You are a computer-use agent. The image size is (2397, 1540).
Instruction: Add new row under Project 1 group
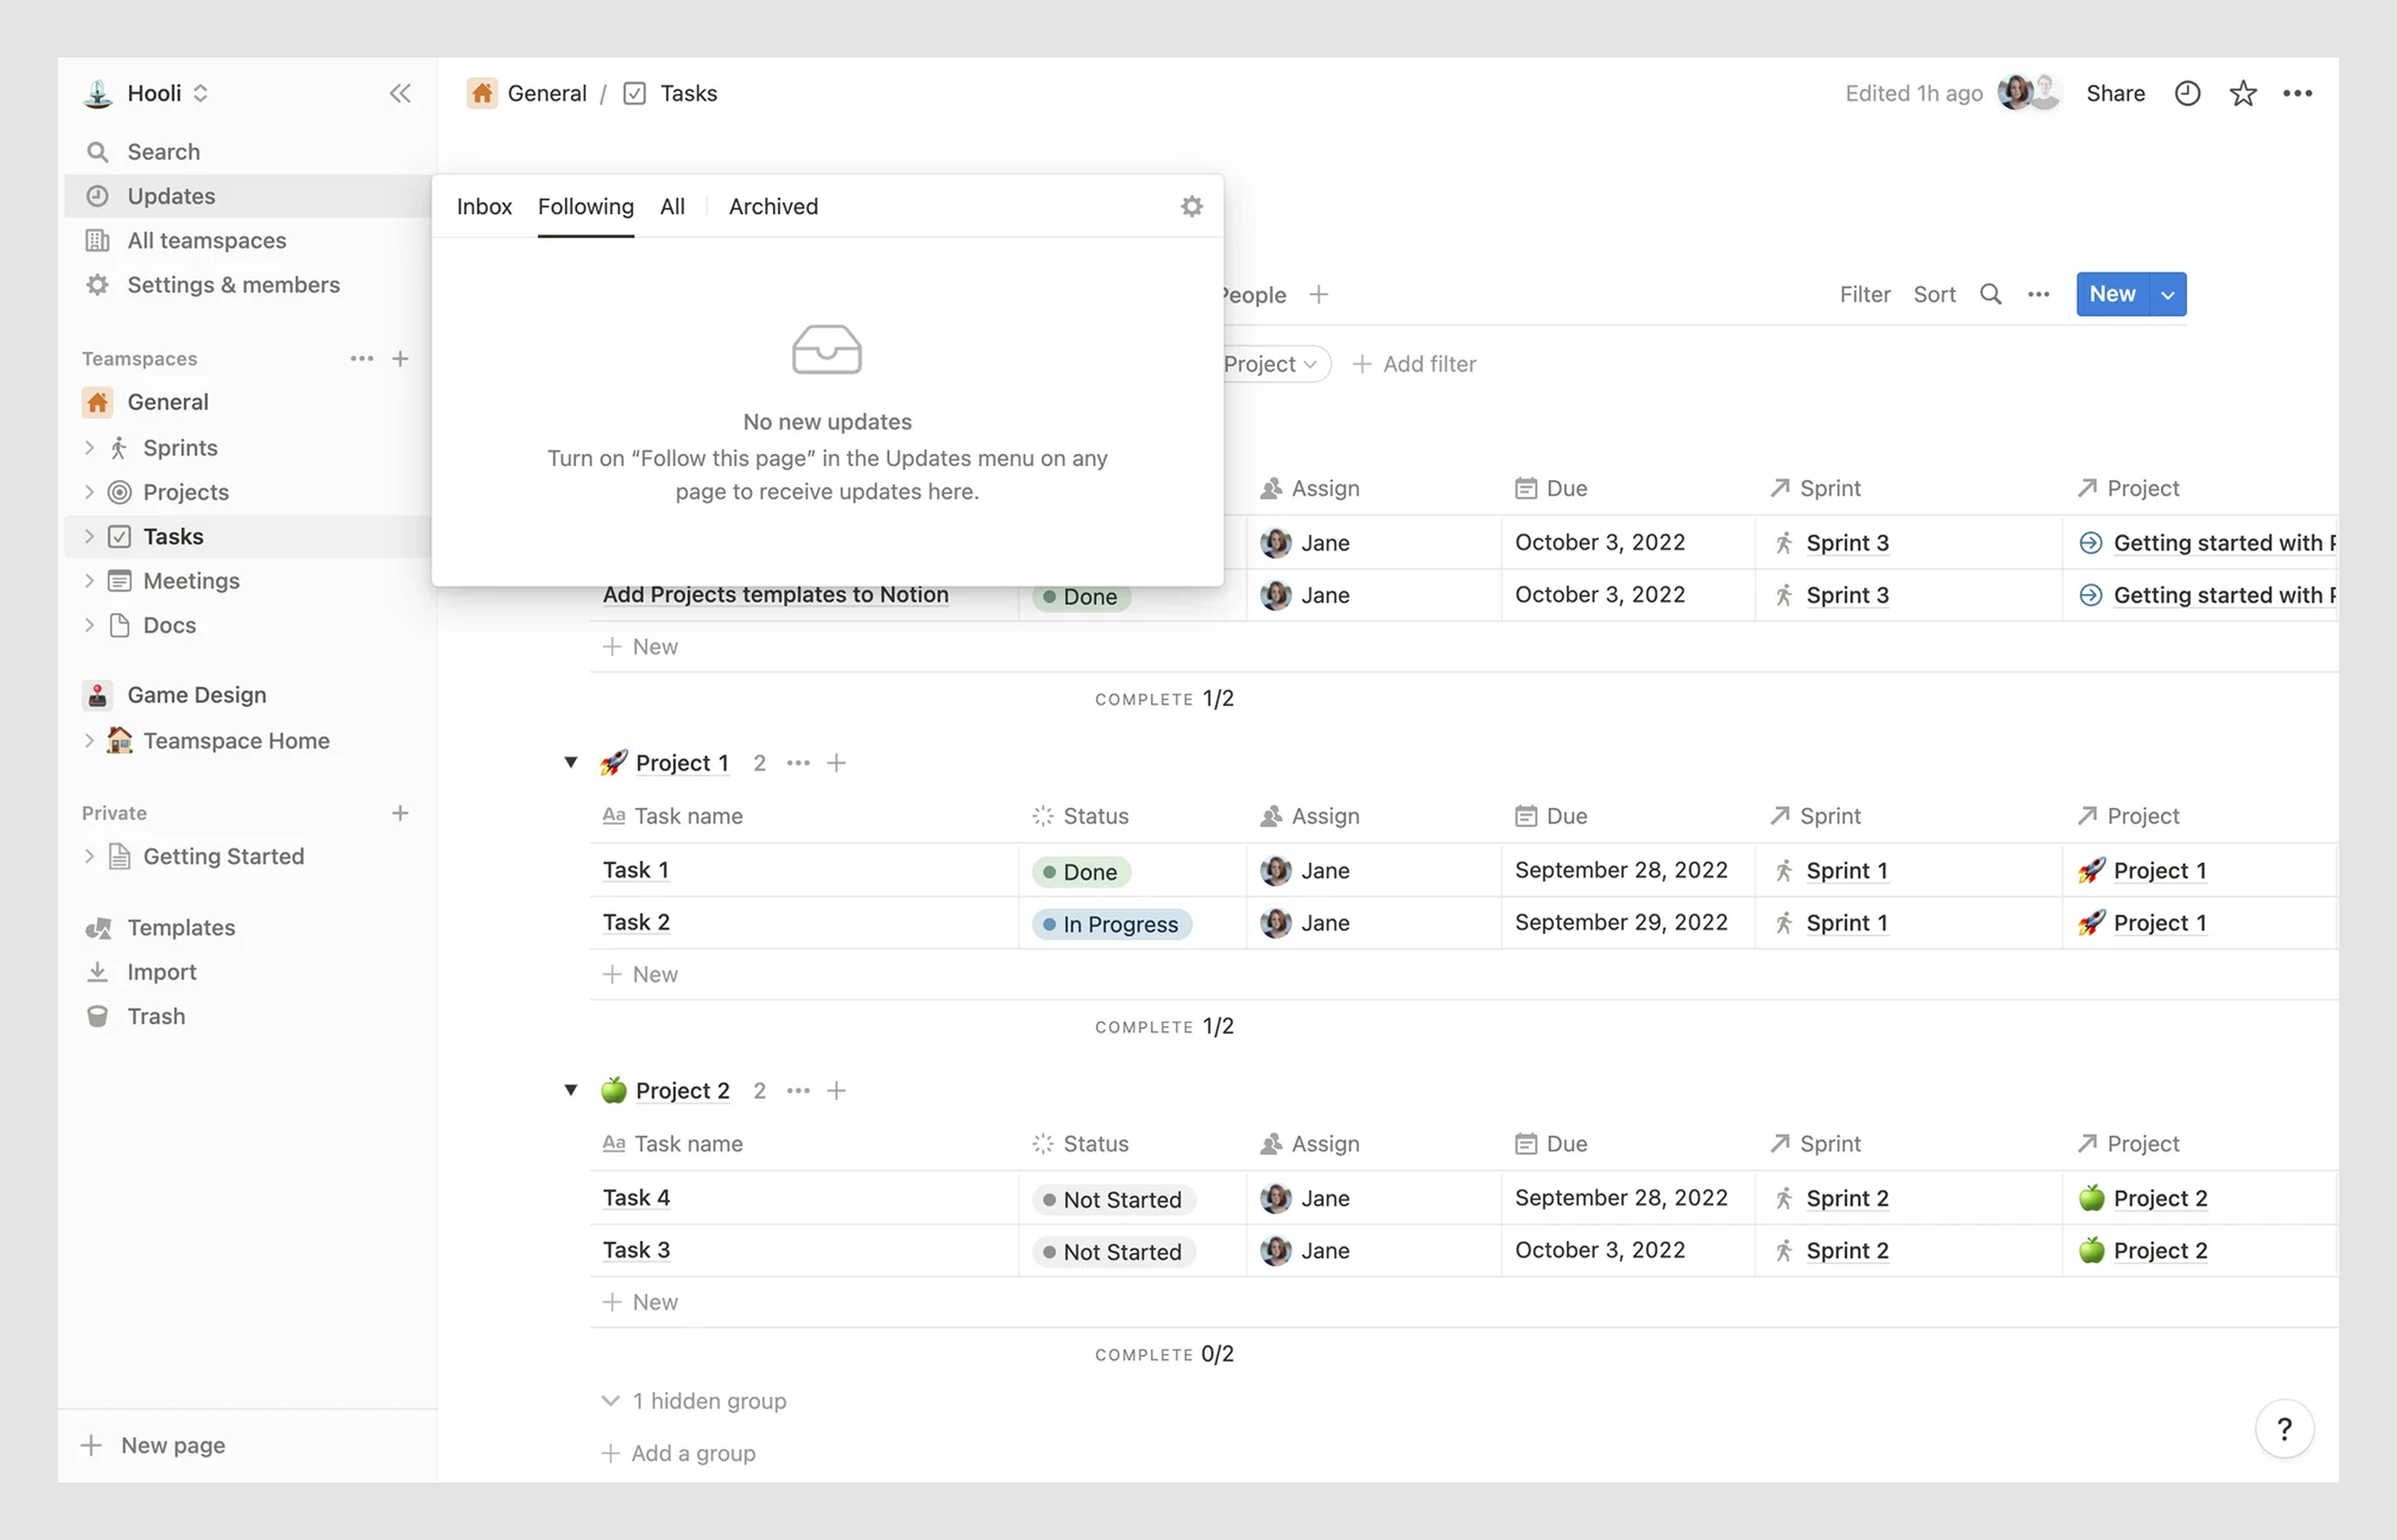pos(640,974)
